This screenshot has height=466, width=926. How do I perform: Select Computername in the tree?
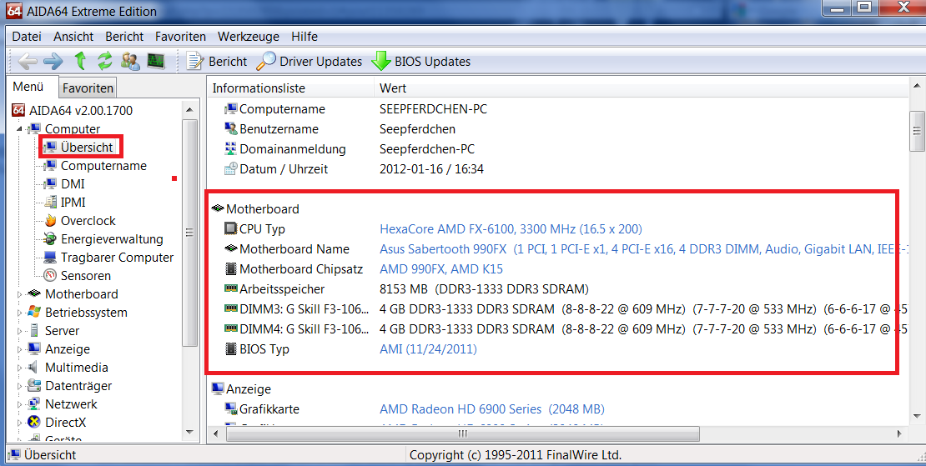[103, 166]
